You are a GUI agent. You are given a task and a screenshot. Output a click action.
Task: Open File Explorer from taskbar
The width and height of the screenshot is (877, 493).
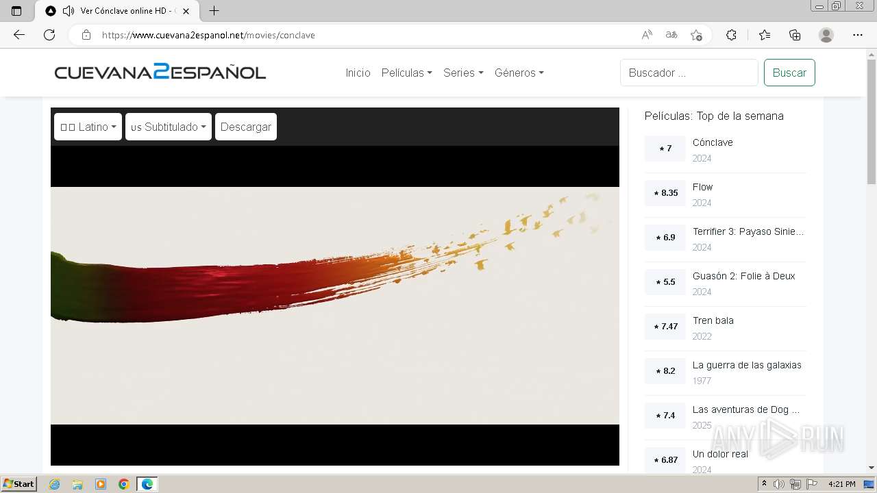[x=77, y=484]
